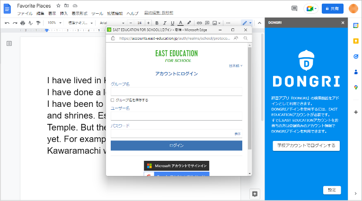
Task: Click the blue ログイン button
Action: click(x=177, y=145)
